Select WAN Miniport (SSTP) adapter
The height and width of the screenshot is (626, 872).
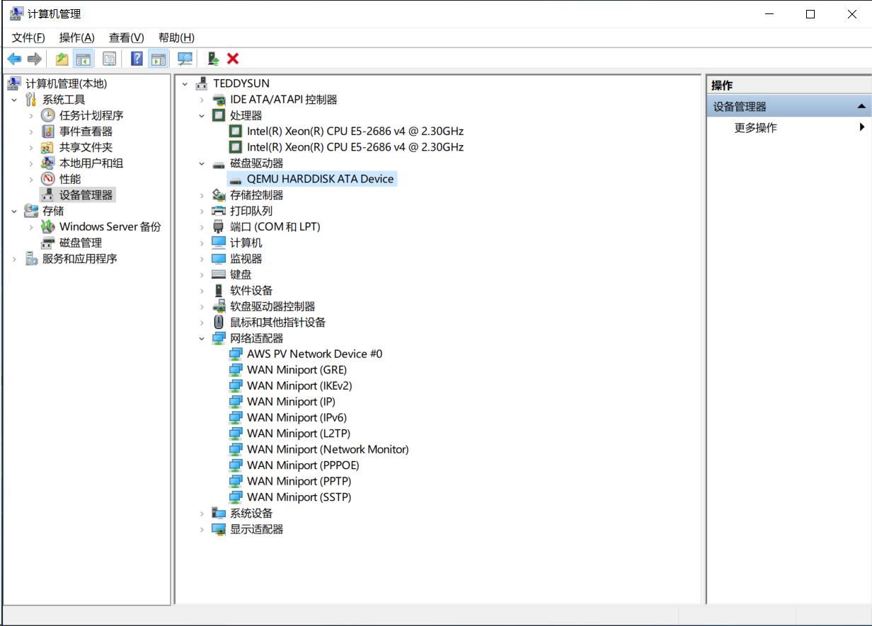(299, 497)
